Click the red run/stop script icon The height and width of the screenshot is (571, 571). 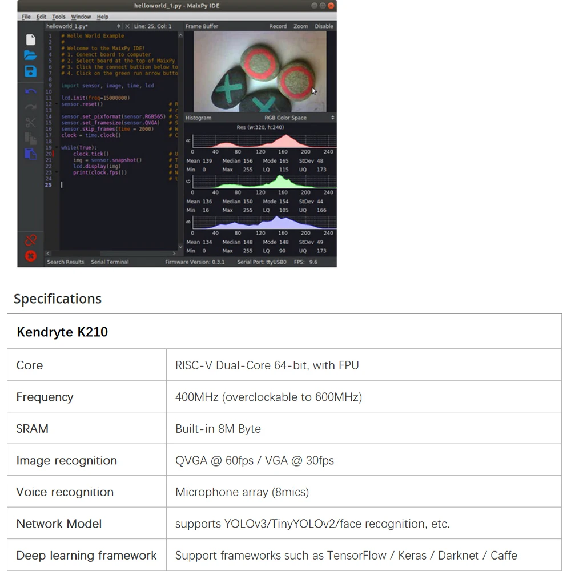(x=31, y=256)
